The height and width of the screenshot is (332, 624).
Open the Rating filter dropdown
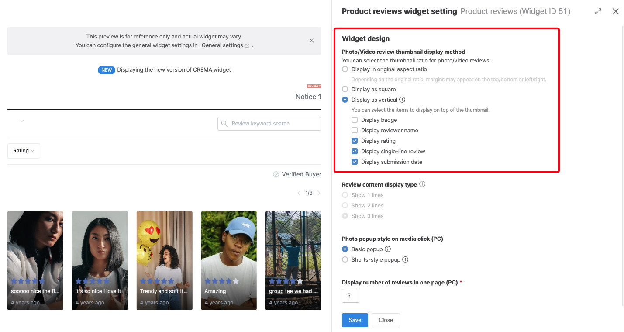[x=24, y=151]
